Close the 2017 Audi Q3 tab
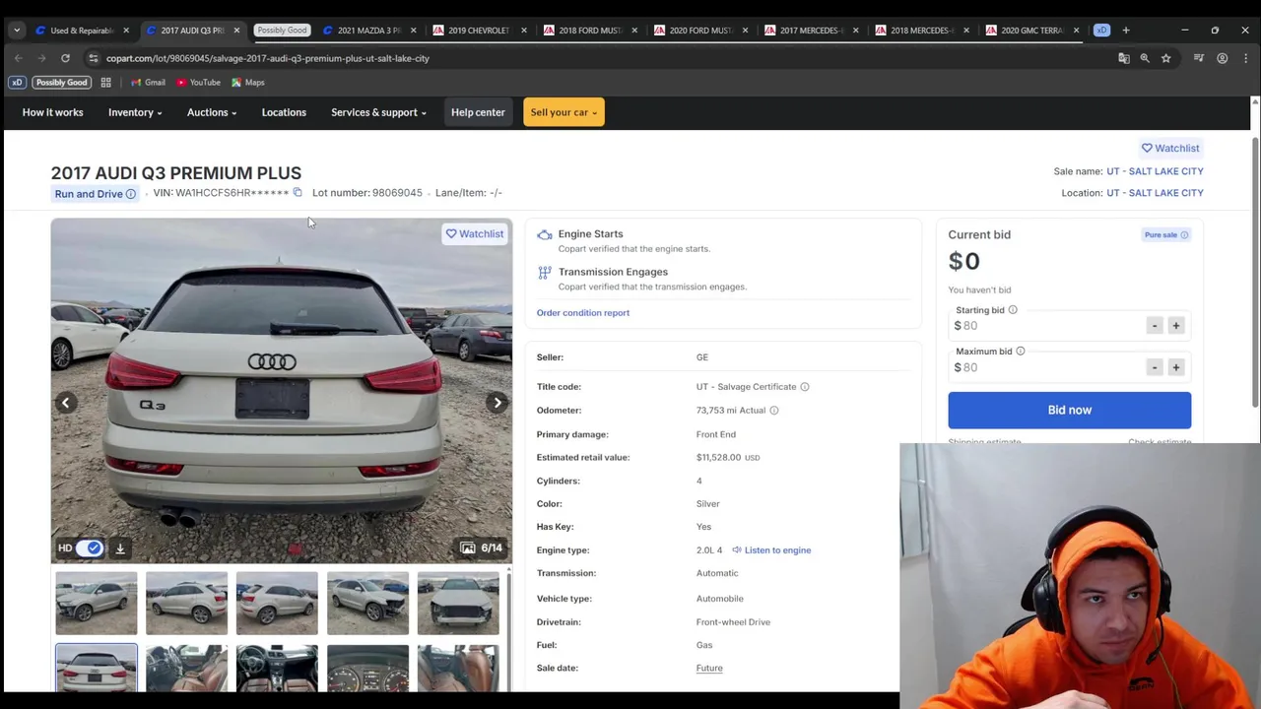Viewport: 1261px width, 709px height. (x=236, y=31)
